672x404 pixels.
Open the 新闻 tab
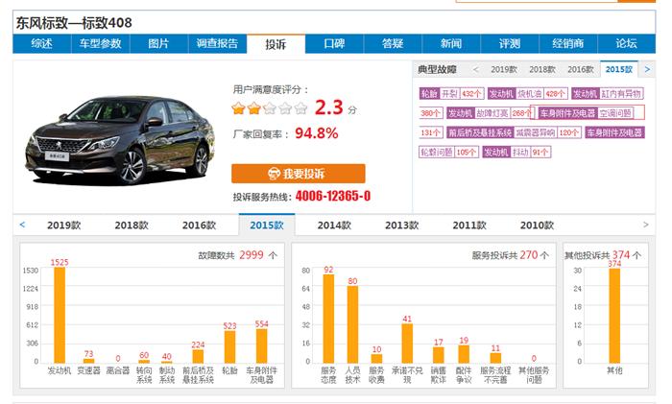click(x=451, y=44)
